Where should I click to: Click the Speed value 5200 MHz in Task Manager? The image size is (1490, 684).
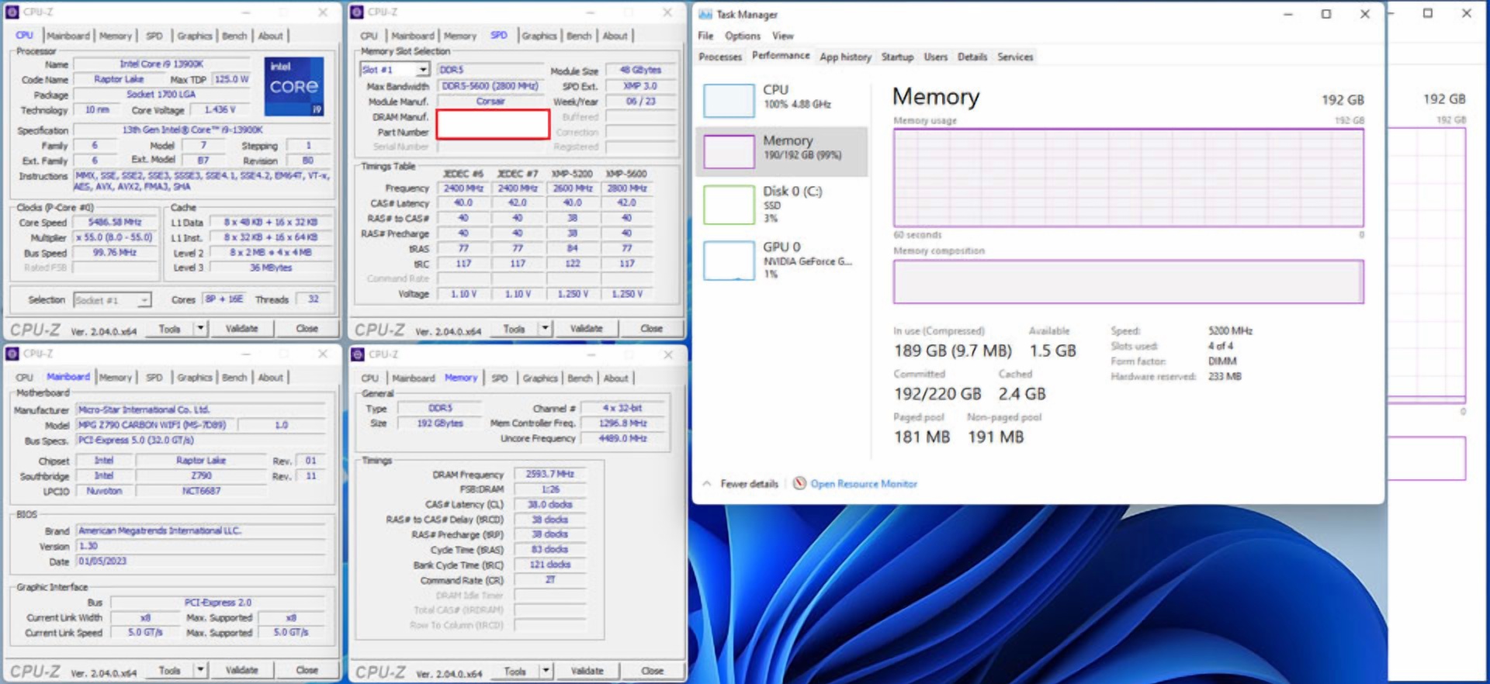coord(1230,330)
